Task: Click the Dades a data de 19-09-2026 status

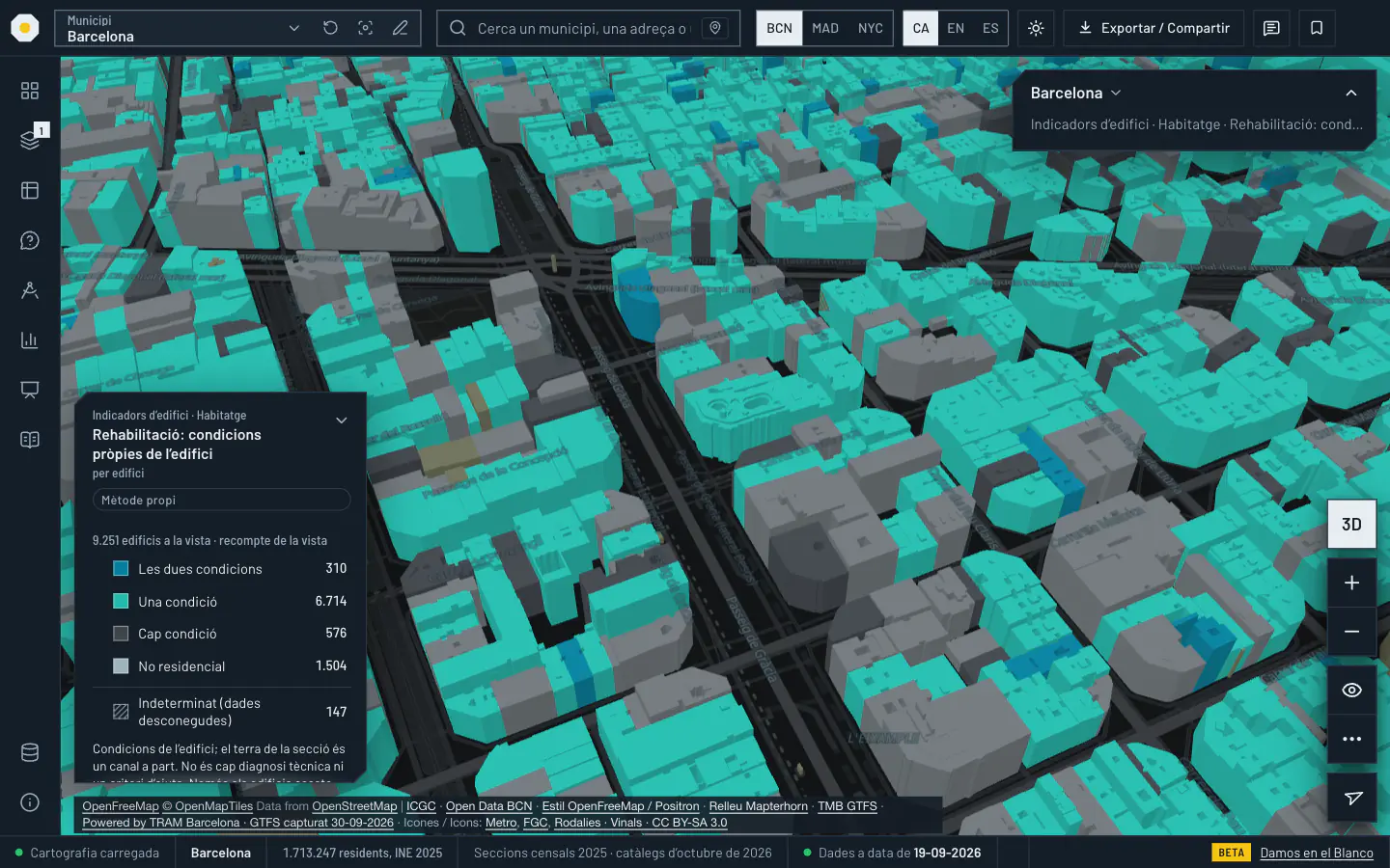Action: [892, 853]
